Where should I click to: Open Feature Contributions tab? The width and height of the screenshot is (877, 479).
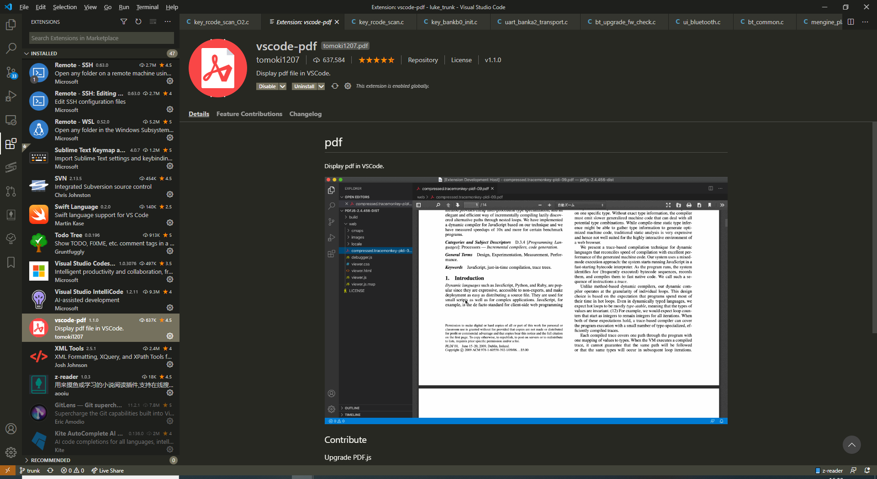point(249,114)
